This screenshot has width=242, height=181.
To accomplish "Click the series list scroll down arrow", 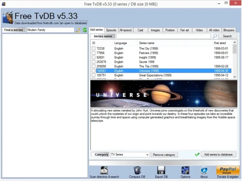I will coord(235,77).
